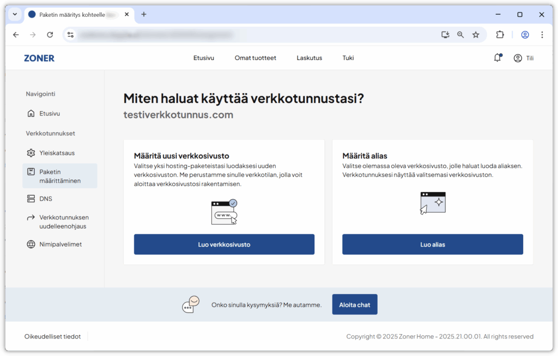
Task: Click the zoom magnifier icon in address bar
Action: pos(460,34)
